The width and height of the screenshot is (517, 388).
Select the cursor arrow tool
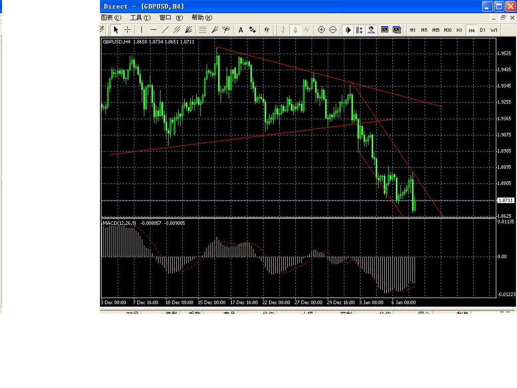click(x=116, y=30)
